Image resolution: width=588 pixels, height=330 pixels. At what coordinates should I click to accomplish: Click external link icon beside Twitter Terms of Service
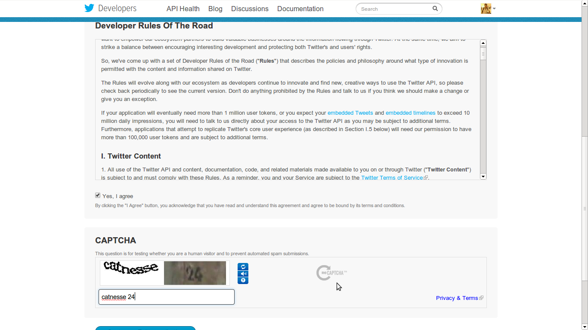pos(426,177)
